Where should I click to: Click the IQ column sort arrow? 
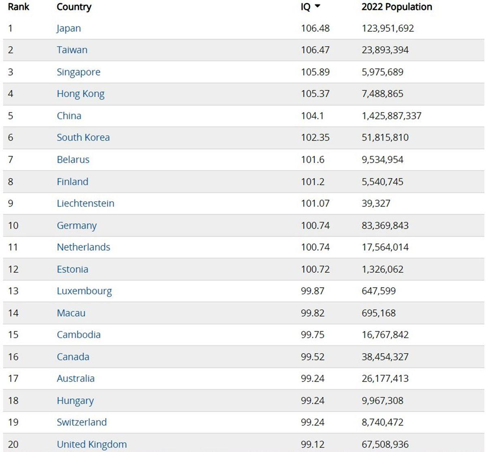pos(318,6)
